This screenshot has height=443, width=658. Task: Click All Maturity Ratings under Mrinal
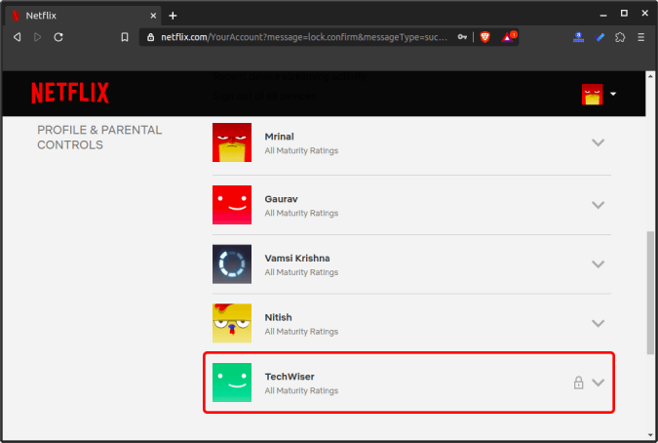301,150
